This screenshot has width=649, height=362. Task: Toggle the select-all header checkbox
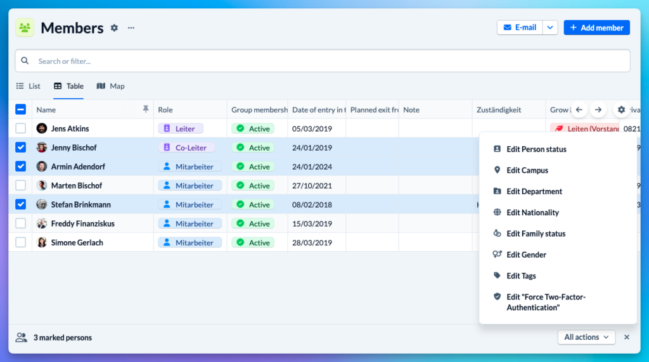(20, 109)
